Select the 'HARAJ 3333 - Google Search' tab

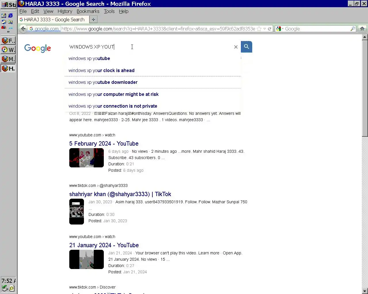(53, 20)
